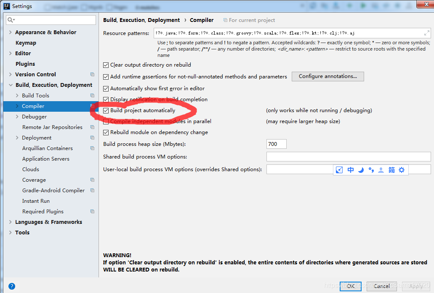
Task: Expand the Build Tools node
Action: 17,95
